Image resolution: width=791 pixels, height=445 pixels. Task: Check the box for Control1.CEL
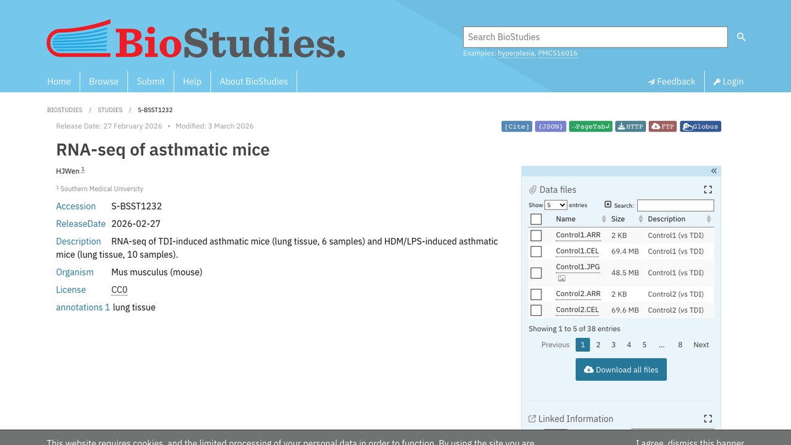click(x=536, y=252)
